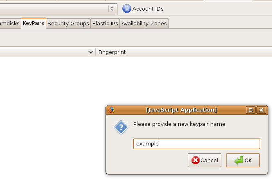The image size is (272, 179).
Task: Click the Account IDs globe icon
Action: tap(127, 9)
